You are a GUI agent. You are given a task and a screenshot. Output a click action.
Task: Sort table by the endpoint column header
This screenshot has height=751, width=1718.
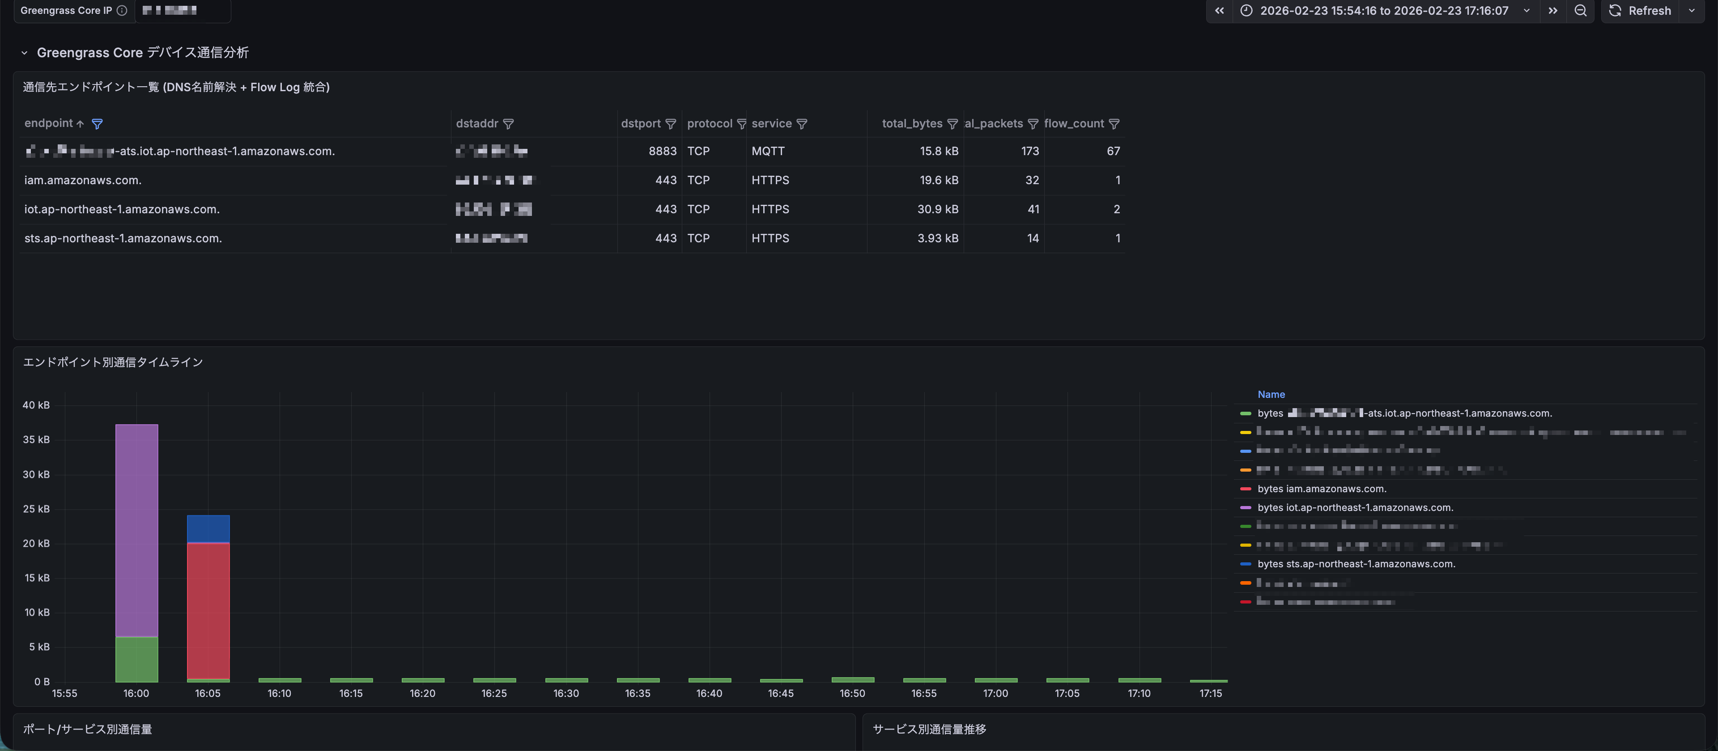pos(49,123)
